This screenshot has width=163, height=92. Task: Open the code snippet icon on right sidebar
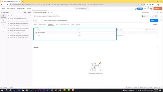[x=161, y=16]
